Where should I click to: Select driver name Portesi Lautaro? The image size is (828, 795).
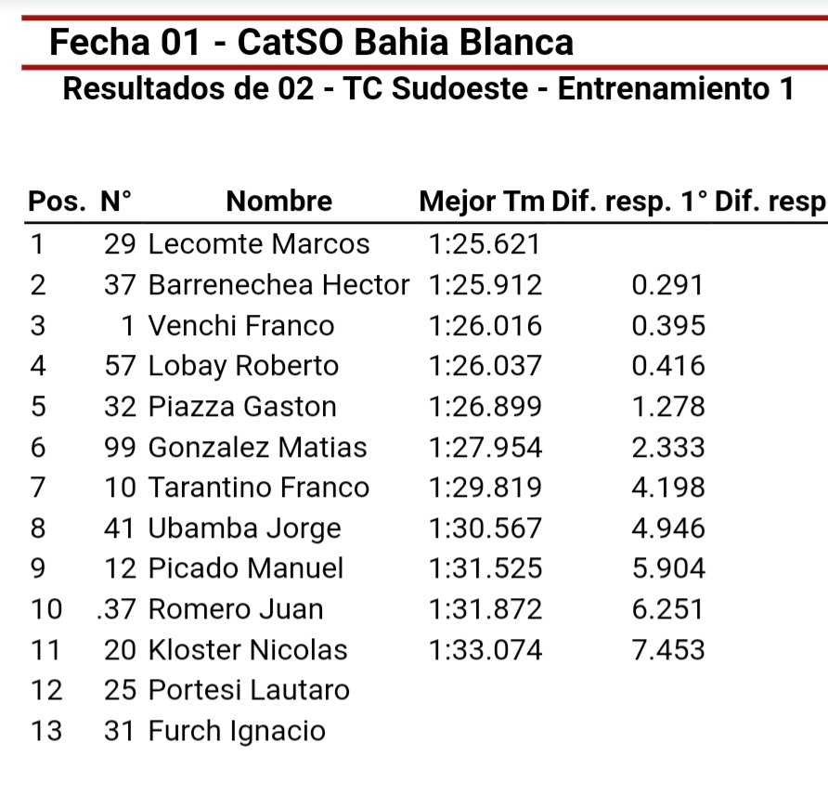[249, 690]
